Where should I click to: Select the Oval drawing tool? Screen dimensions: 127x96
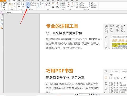click(x=38, y=5)
